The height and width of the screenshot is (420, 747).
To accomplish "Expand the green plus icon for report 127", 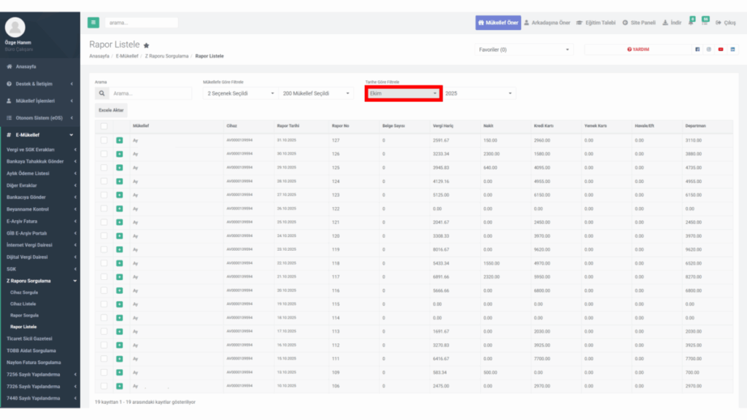I will pyautogui.click(x=120, y=141).
